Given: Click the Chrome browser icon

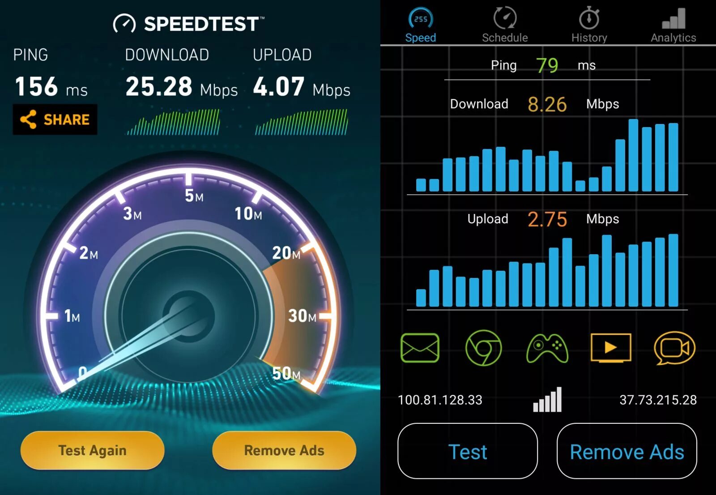Looking at the screenshot, I should coord(483,348).
